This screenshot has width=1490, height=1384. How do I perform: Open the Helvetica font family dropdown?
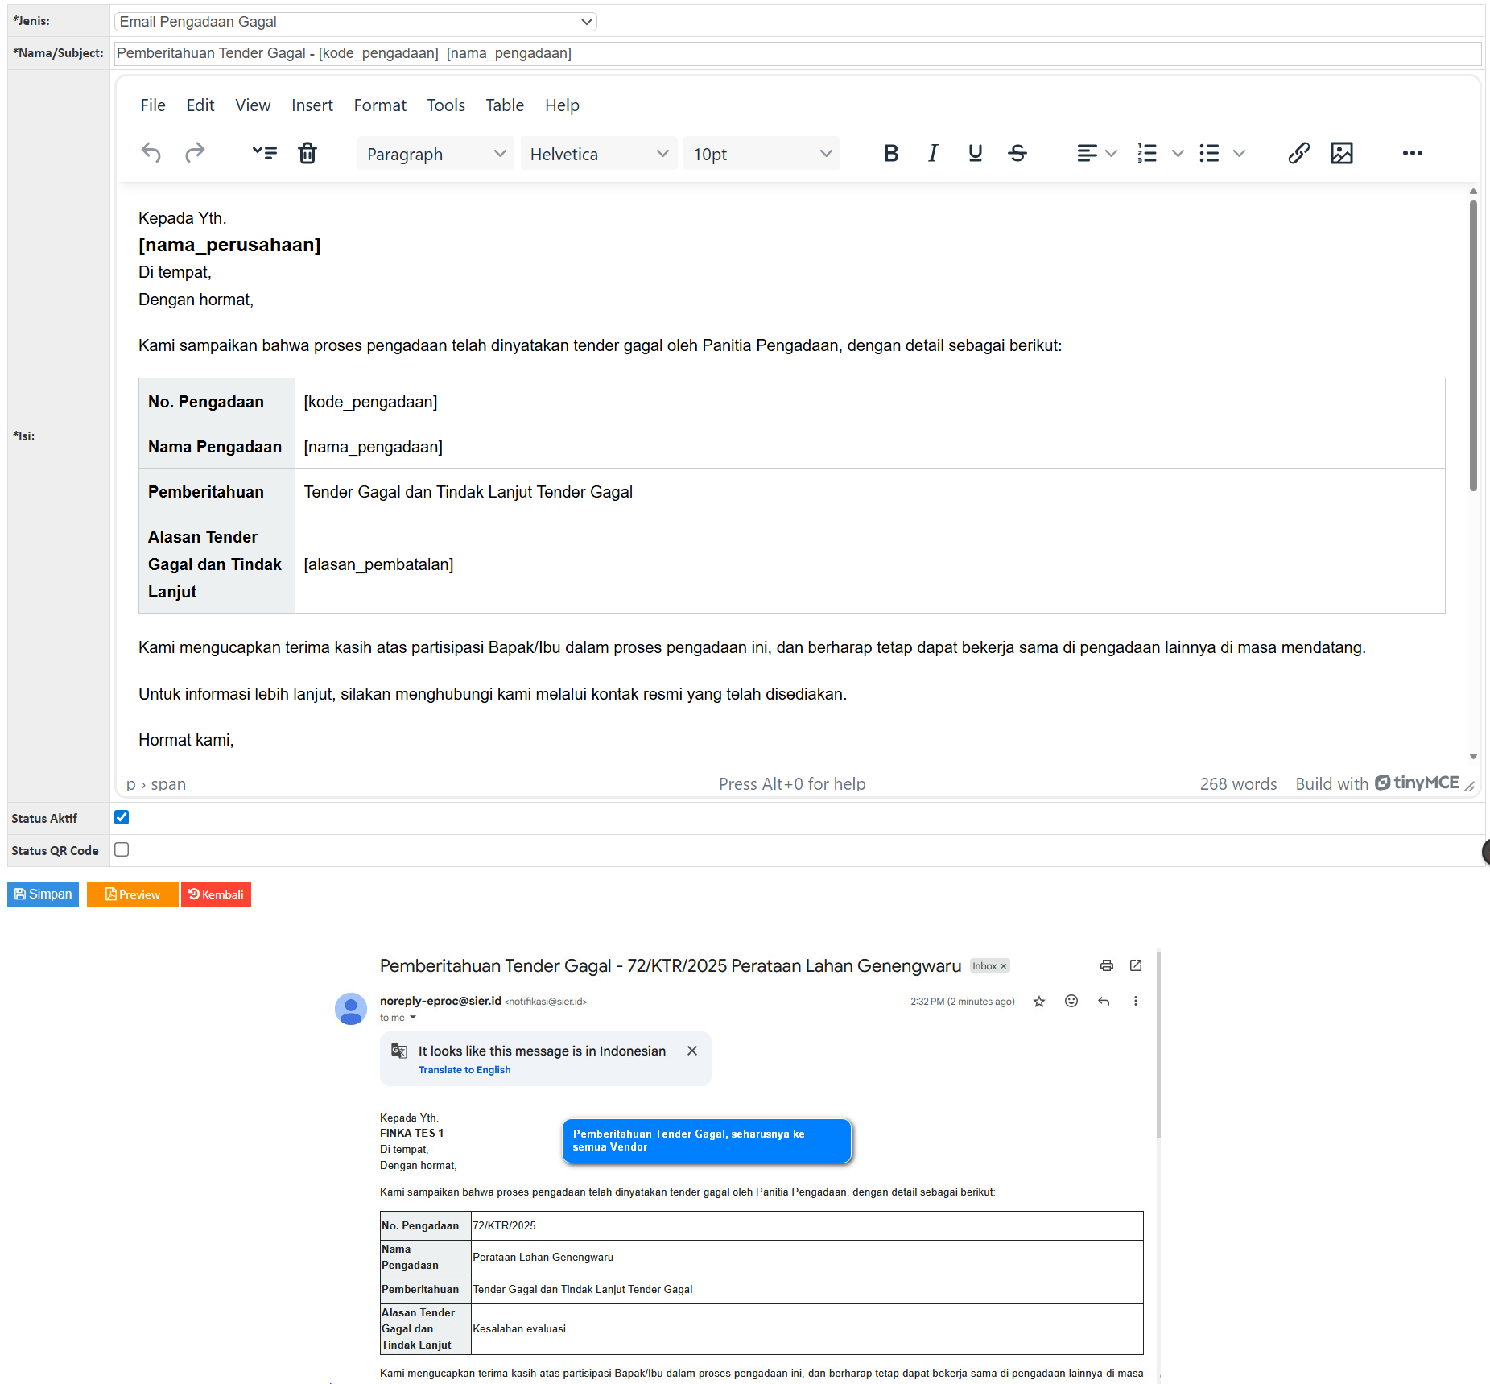click(598, 154)
